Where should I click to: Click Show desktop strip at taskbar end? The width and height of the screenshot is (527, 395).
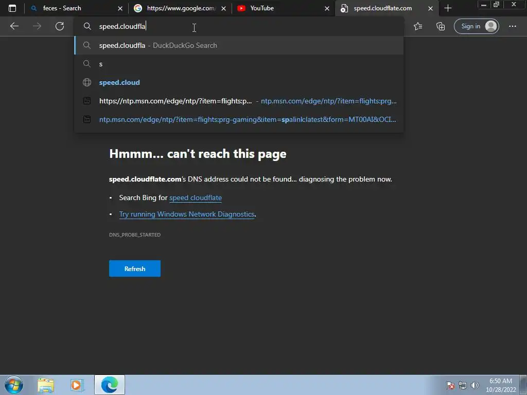click(x=523, y=385)
